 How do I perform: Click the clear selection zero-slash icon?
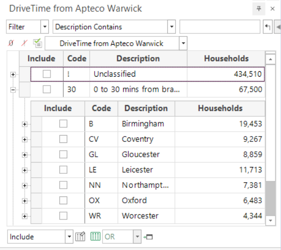pos(11,43)
